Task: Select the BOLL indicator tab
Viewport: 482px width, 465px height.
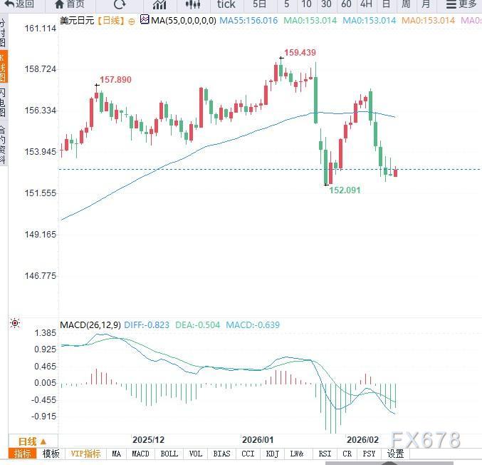Action: pyautogui.click(x=169, y=454)
